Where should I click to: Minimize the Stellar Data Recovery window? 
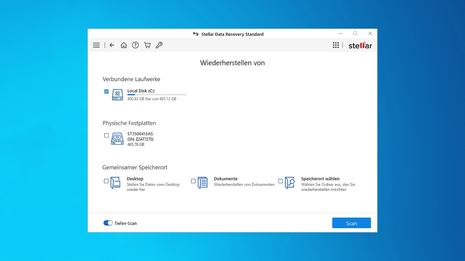coord(340,34)
